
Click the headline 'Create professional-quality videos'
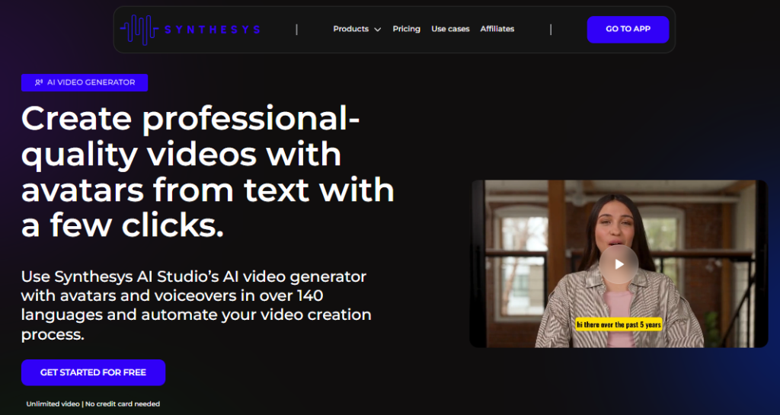pos(207,172)
